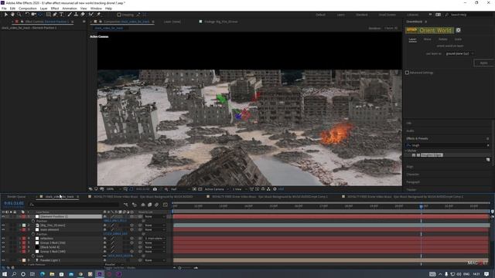Hide the Element Position 1 layer
The height and width of the screenshot is (278, 495).
(3, 216)
